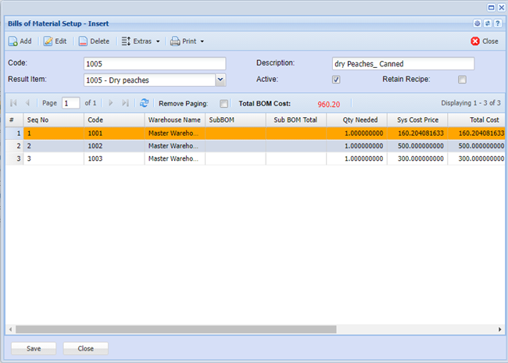
Task: Click the next page arrow icon
Action: click(110, 103)
